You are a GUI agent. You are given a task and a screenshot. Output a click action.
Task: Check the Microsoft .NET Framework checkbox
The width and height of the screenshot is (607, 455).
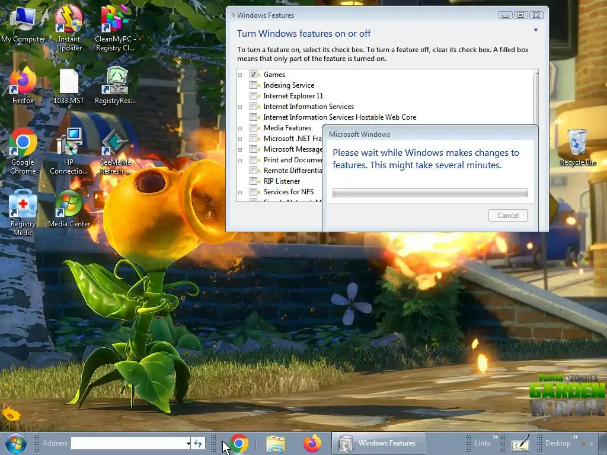click(253, 138)
